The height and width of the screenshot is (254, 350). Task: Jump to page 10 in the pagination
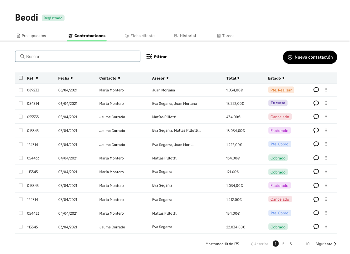click(x=308, y=244)
